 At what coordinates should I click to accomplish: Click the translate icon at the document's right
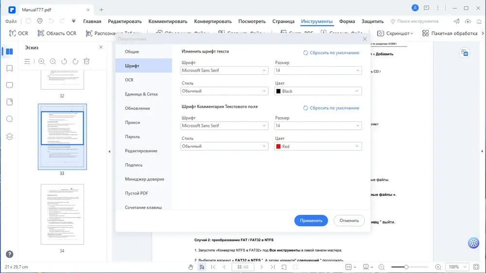pyautogui.click(x=465, y=53)
